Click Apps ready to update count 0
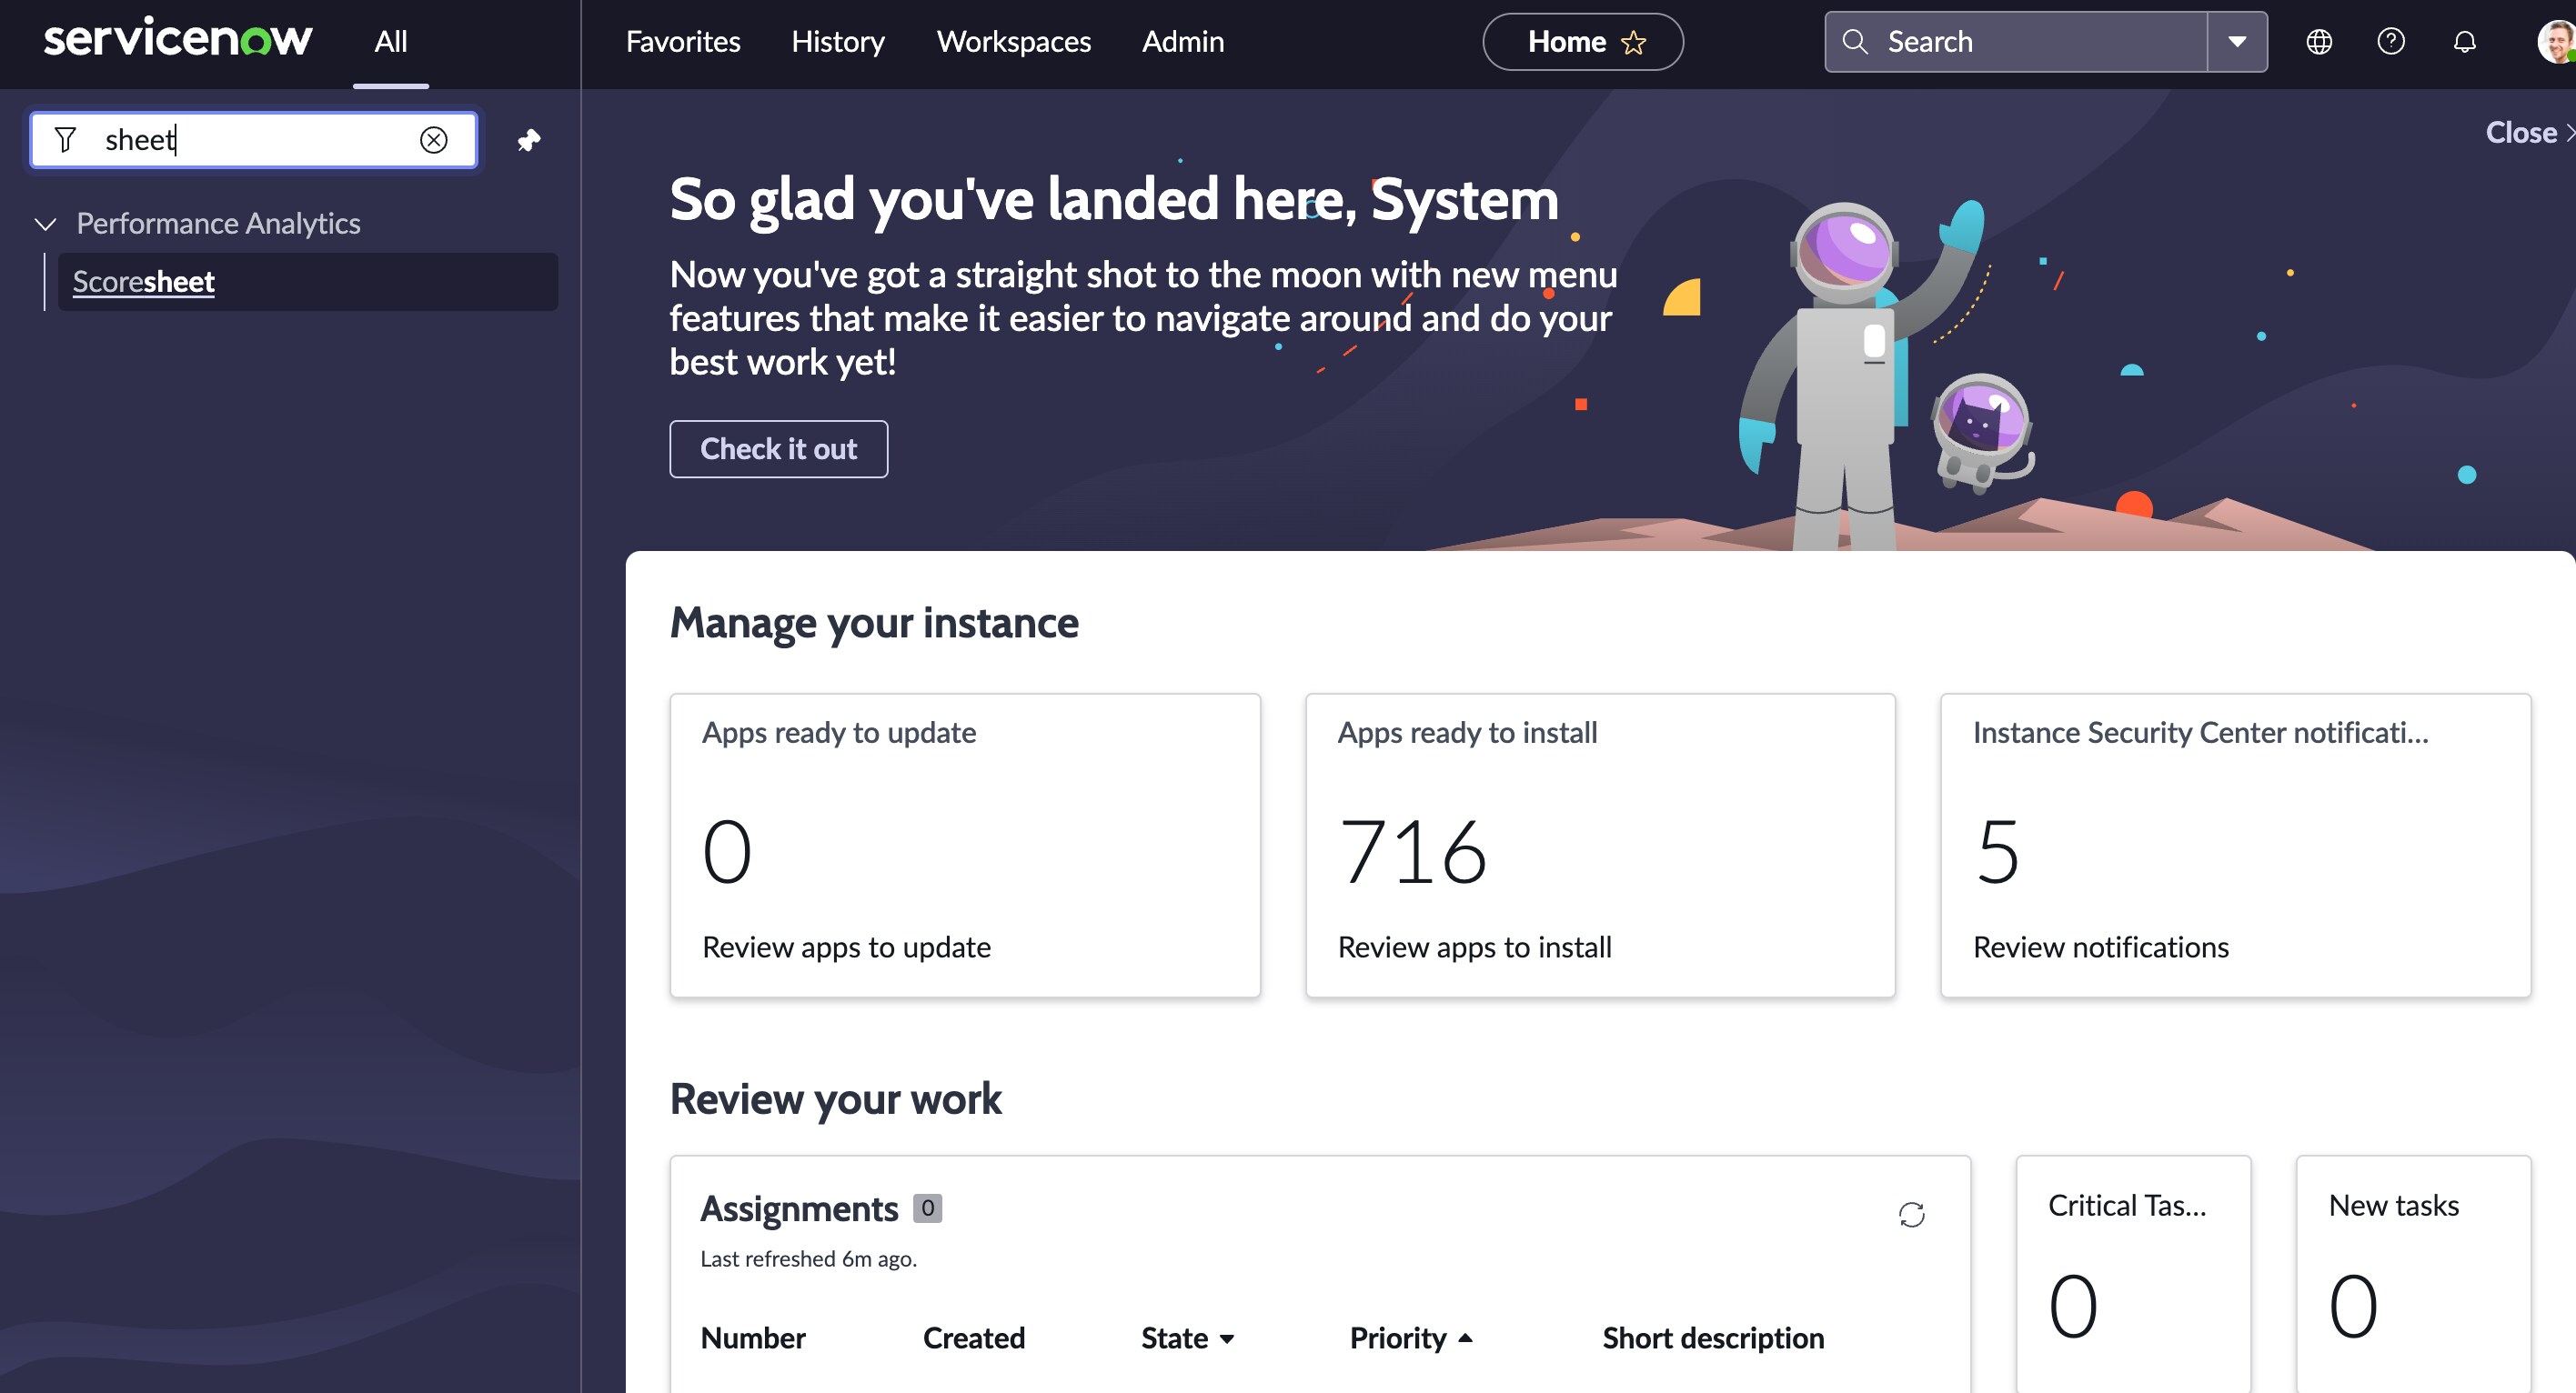Screen dimensions: 2576x1393 (727, 850)
